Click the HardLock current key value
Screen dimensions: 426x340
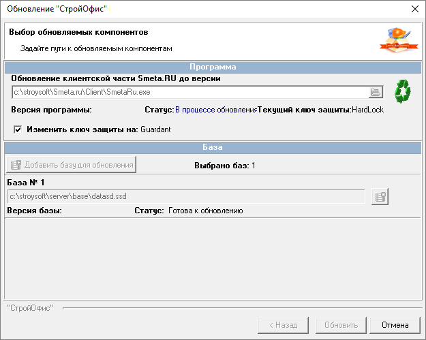coord(369,110)
